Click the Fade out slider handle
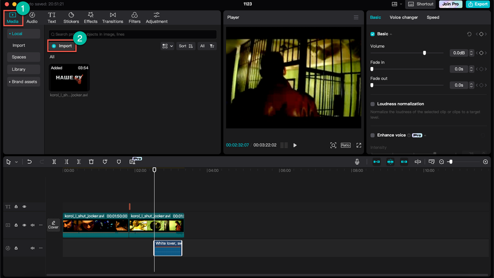Viewport: 494px width, 278px height. point(372,85)
